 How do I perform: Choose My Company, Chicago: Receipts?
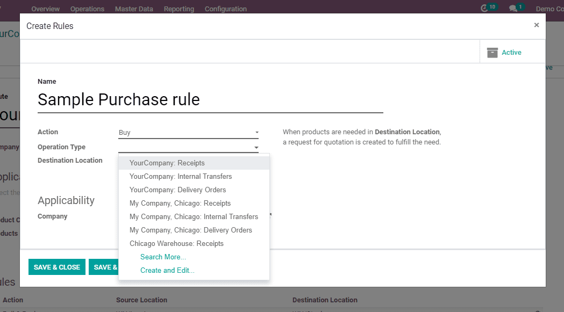pos(194,203)
